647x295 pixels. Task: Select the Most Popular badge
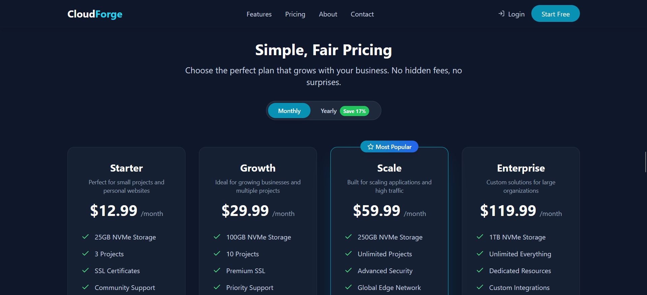click(393, 147)
